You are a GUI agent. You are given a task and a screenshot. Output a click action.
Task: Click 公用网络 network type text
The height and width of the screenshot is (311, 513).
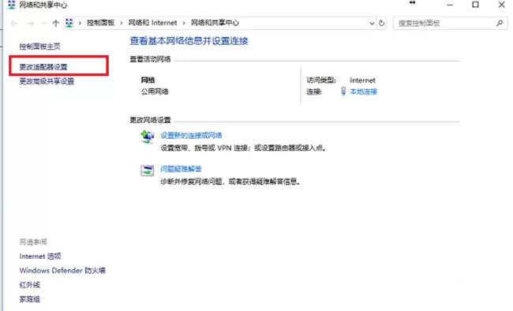pyautogui.click(x=155, y=92)
